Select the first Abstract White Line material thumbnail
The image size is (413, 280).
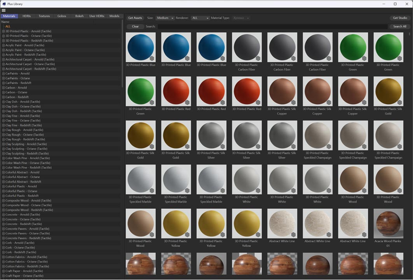(x=282, y=223)
